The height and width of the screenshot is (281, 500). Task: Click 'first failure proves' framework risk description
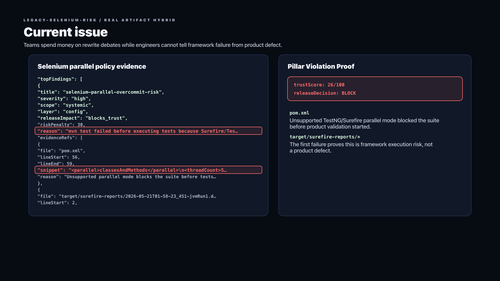361,148
